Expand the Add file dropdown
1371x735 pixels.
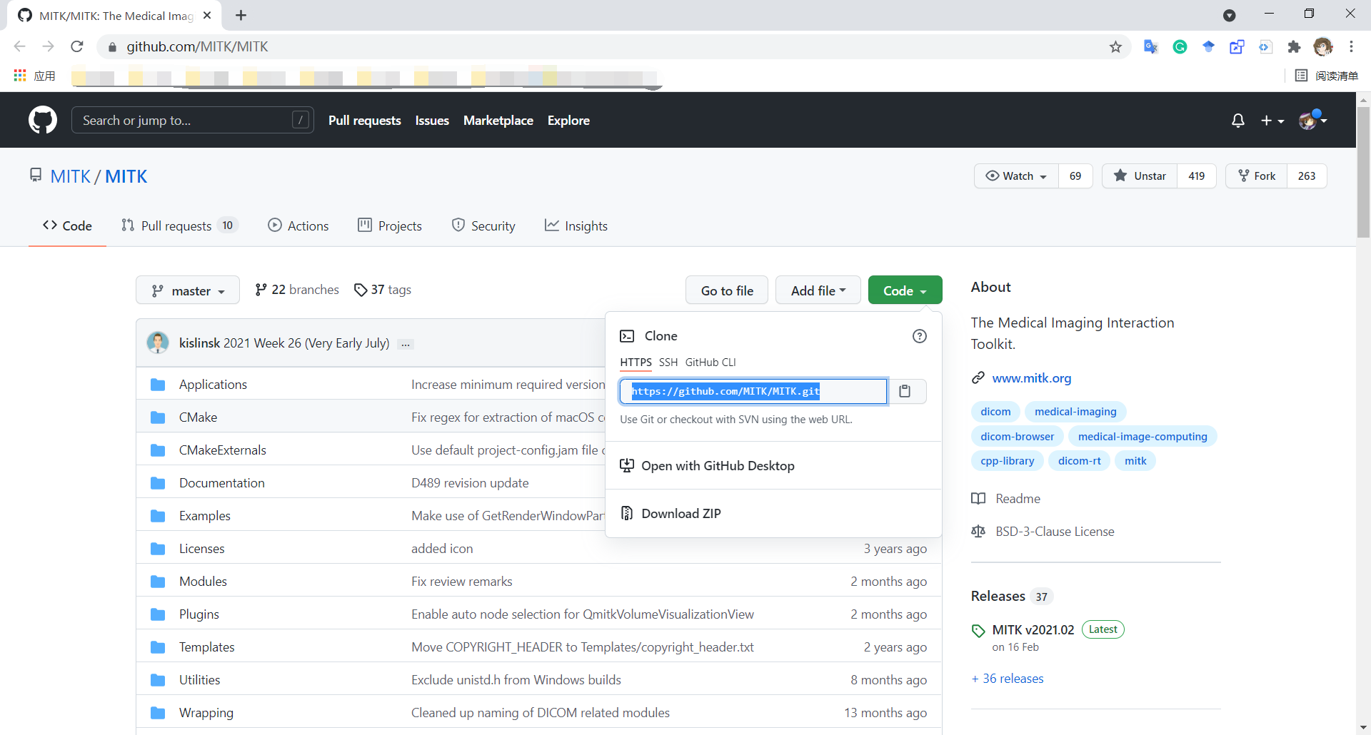coord(818,290)
